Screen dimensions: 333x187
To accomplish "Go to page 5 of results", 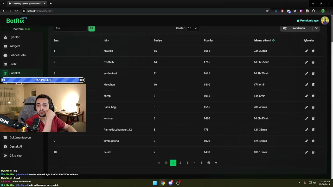I will click(x=202, y=163).
